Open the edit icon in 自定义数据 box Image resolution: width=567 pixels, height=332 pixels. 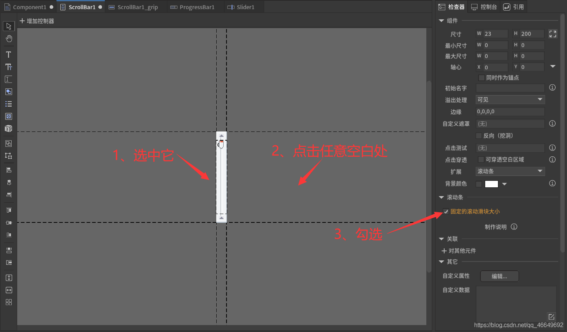tap(551, 317)
